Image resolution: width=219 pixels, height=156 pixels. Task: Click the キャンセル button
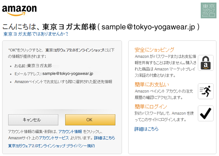click(33, 120)
